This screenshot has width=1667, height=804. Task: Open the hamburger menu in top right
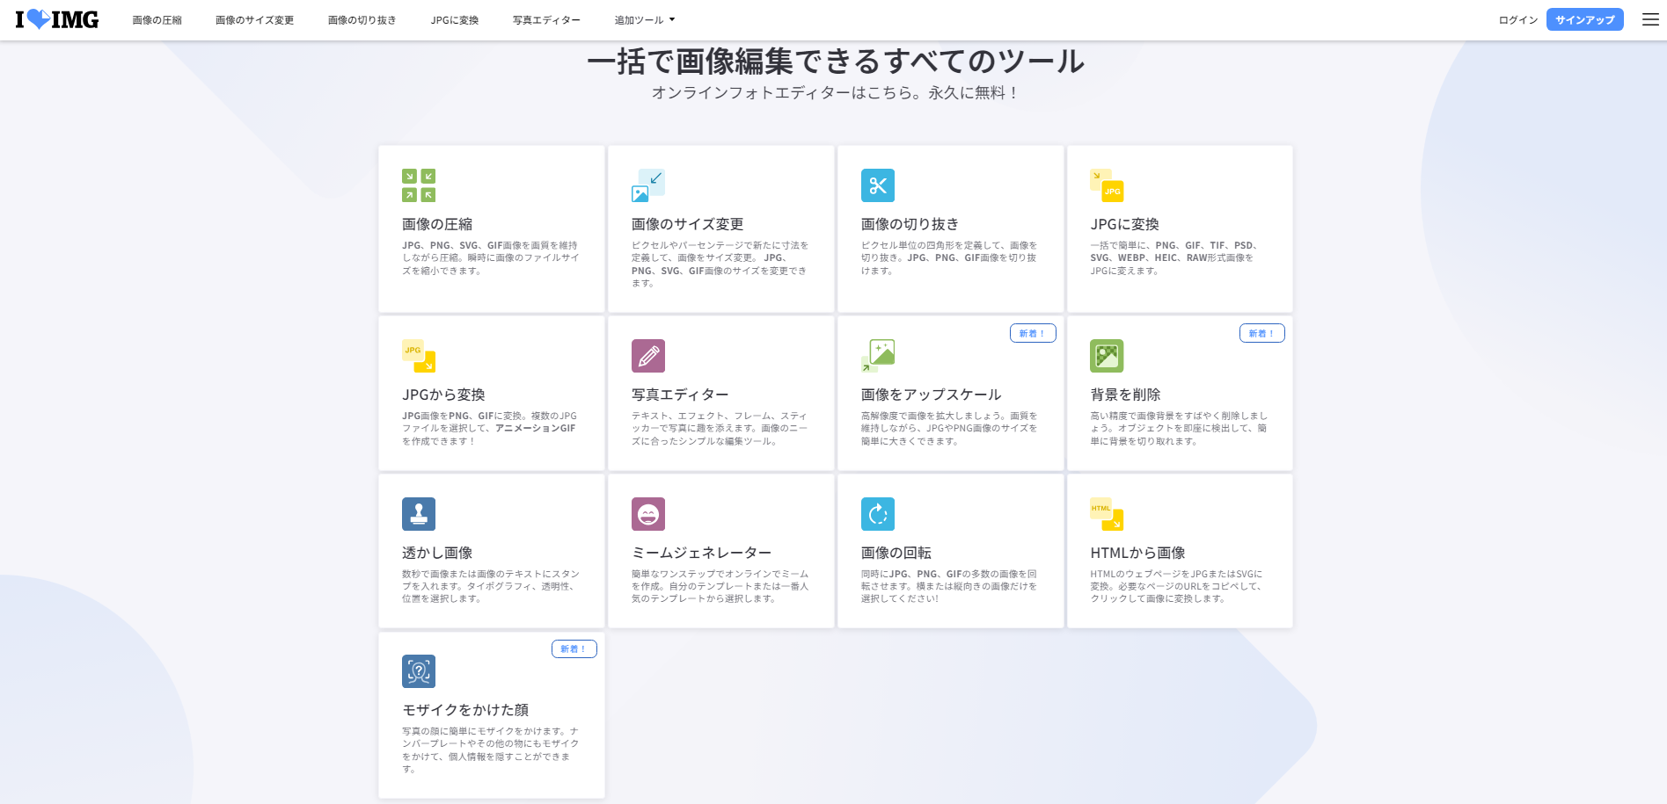(1650, 19)
